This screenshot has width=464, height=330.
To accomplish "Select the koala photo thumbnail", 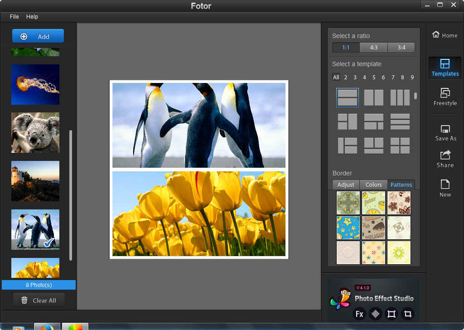I will [35, 133].
